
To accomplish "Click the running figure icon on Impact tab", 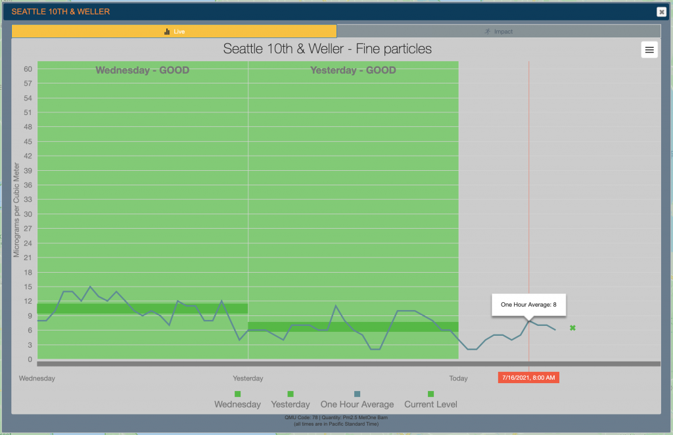I will [486, 32].
